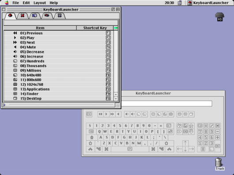Image resolution: width=234 pixels, height=175 pixels.
Task: Click the green sort-order indicator button
Action: 116,28
